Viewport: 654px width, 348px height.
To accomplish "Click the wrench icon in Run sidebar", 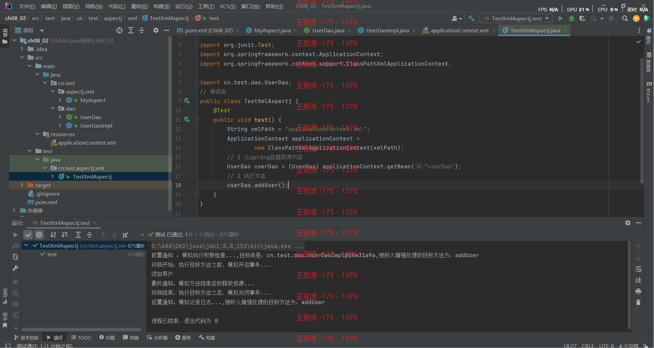I will point(15,268).
